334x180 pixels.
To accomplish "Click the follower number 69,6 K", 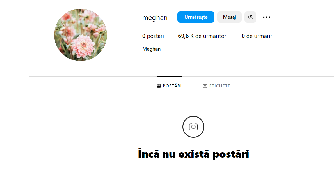I will 186,36.
